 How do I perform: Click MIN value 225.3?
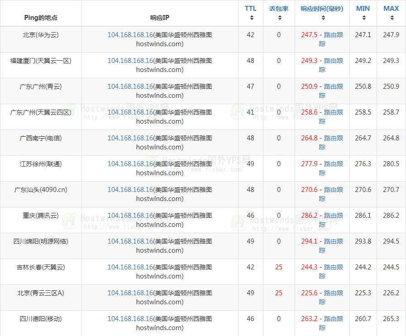[x=363, y=293]
